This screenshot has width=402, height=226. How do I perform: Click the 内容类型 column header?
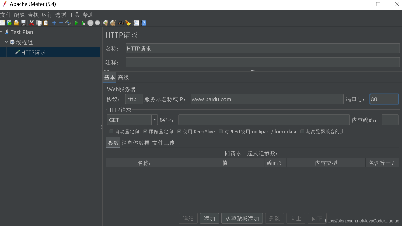(326, 163)
